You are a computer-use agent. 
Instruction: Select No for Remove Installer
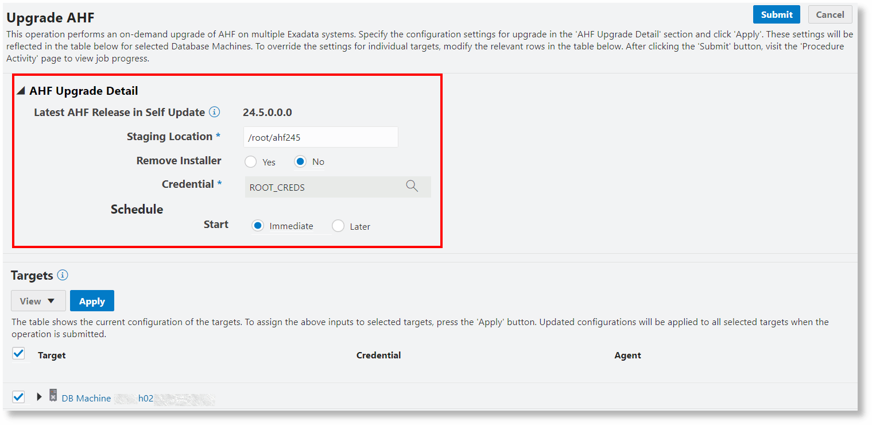click(300, 162)
